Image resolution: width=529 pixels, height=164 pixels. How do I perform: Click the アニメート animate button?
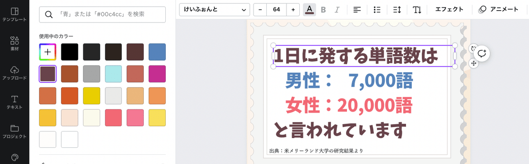coord(499,9)
